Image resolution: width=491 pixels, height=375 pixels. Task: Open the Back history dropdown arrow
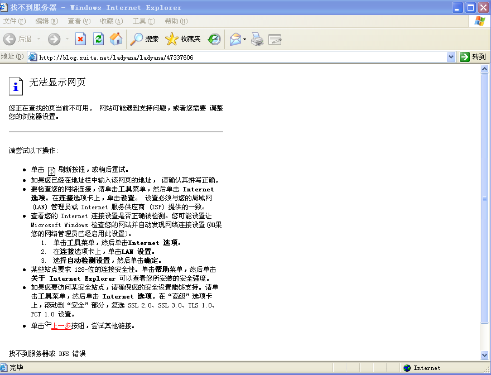(x=39, y=39)
